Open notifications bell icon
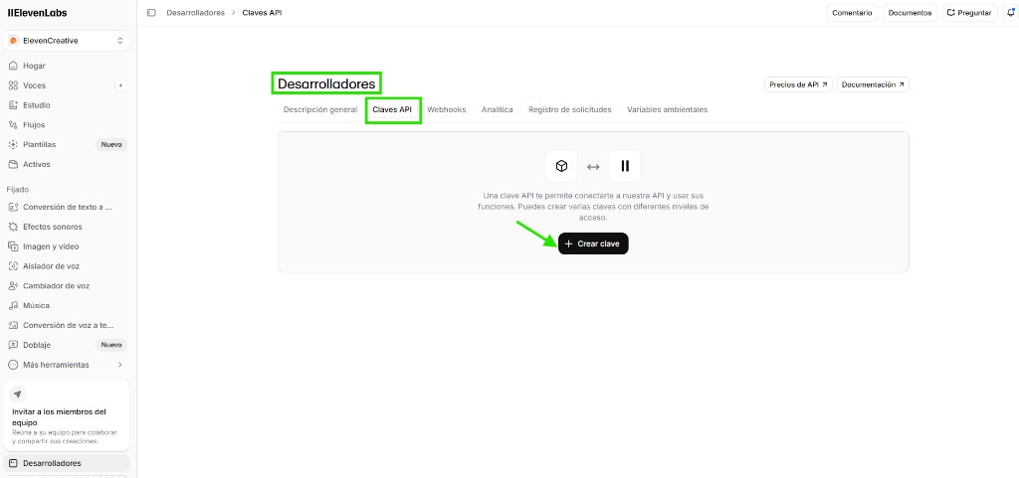Image resolution: width=1019 pixels, height=478 pixels. tap(1009, 12)
